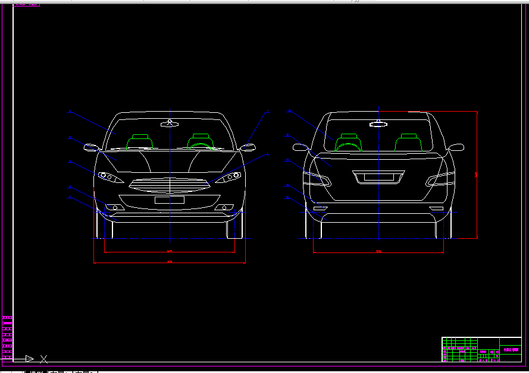Select the rear view vertical blue centerline

pos(378,173)
